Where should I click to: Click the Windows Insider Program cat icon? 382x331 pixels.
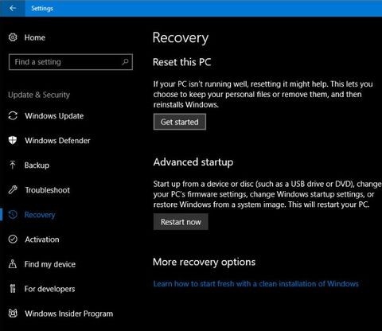pos(13,313)
